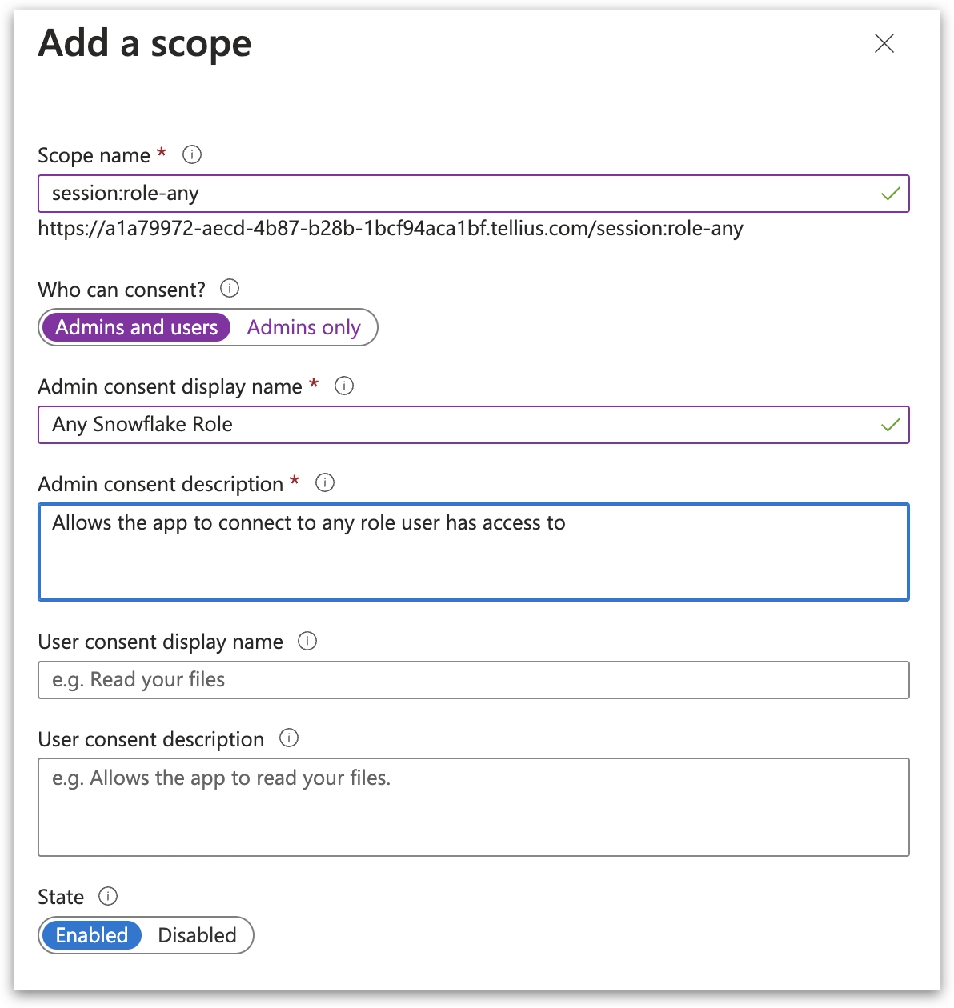Click the green checkmark in Scope name field

[890, 194]
